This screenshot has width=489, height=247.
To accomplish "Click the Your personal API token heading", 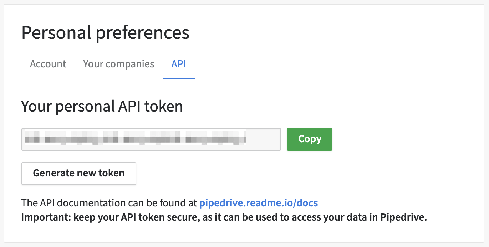I will point(102,106).
